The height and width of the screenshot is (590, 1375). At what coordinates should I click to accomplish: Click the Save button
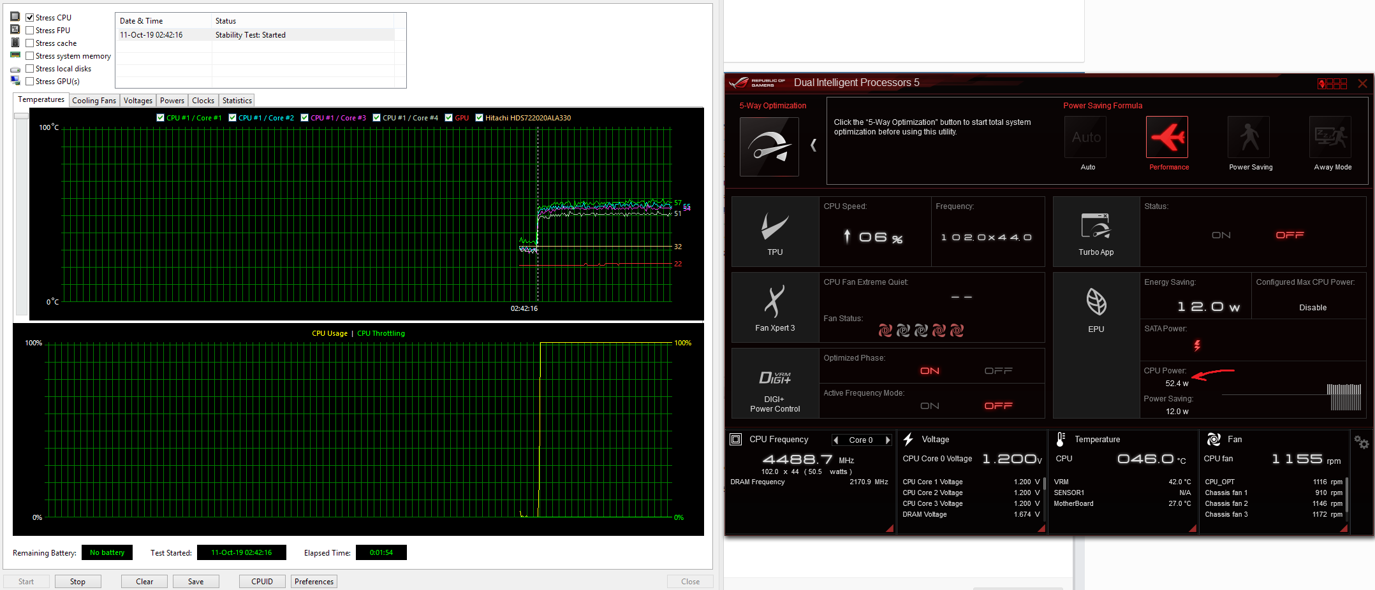(x=196, y=581)
